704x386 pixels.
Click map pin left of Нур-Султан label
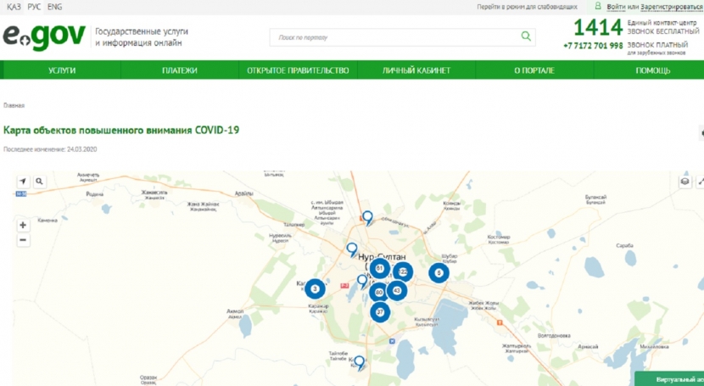(353, 249)
